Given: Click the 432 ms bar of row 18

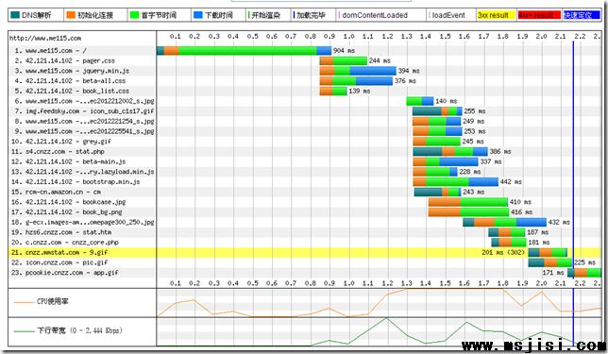Looking at the screenshot, I should click(504, 222).
